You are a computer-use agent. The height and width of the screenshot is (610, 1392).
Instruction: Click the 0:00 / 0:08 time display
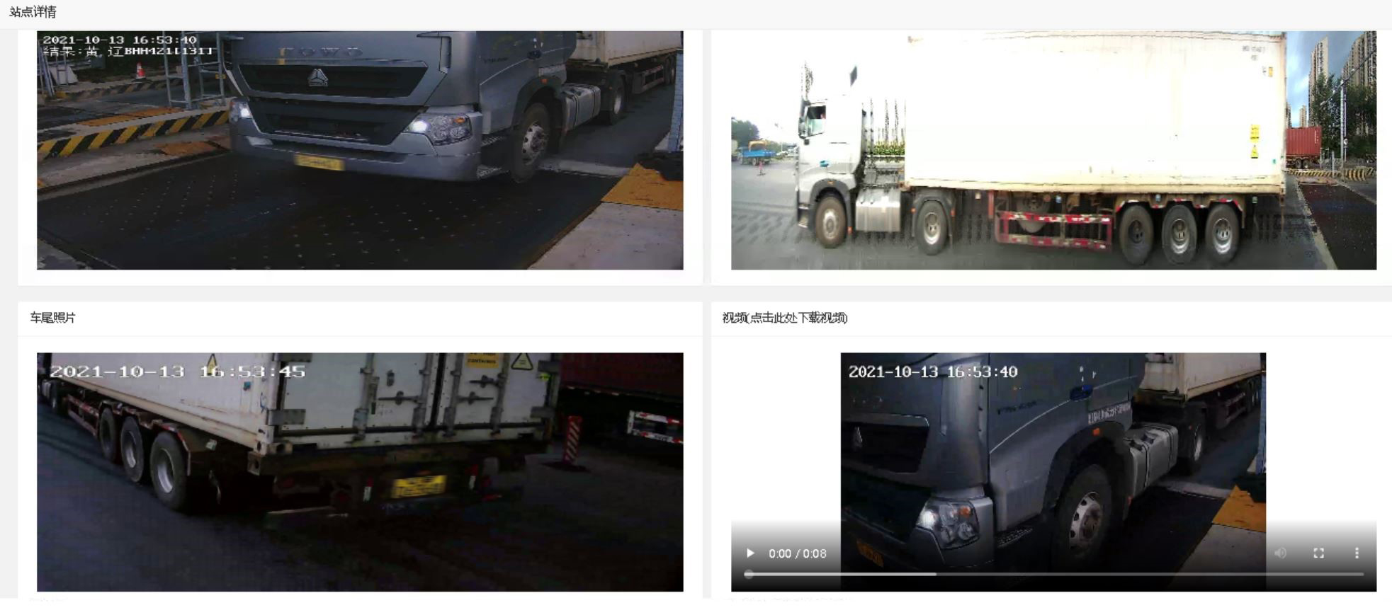[797, 553]
